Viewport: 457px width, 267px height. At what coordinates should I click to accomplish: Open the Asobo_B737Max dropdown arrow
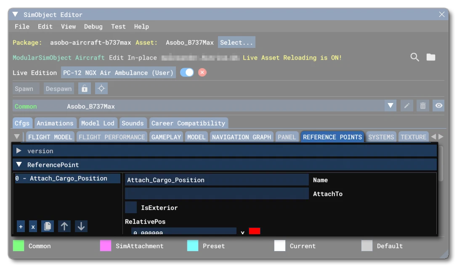pos(391,106)
